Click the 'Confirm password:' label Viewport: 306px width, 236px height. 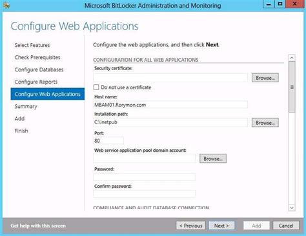tap(113, 186)
